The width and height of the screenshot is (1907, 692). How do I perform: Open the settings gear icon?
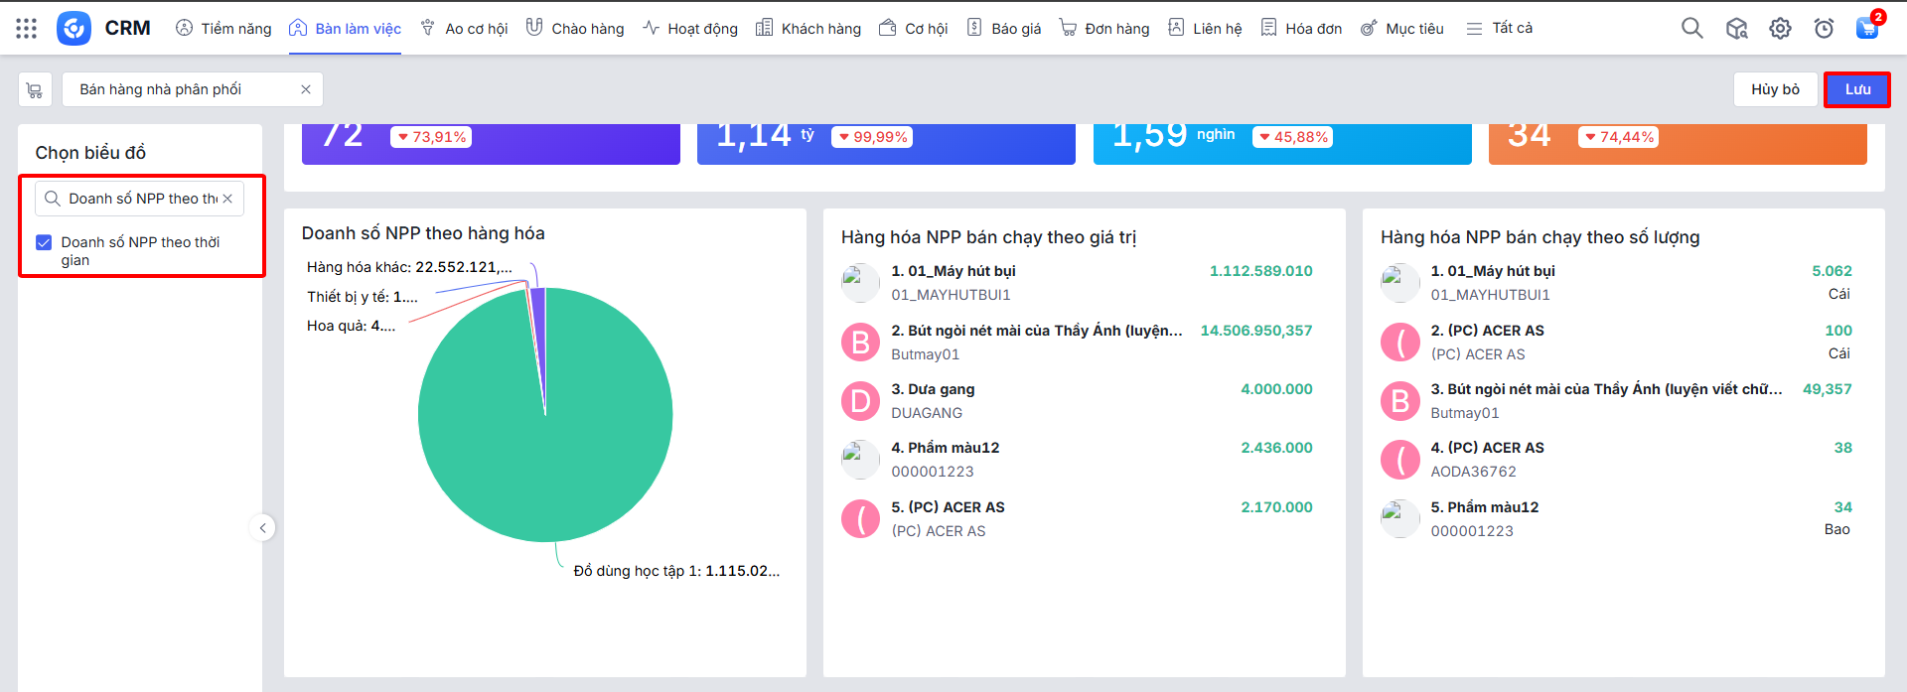pos(1780,29)
